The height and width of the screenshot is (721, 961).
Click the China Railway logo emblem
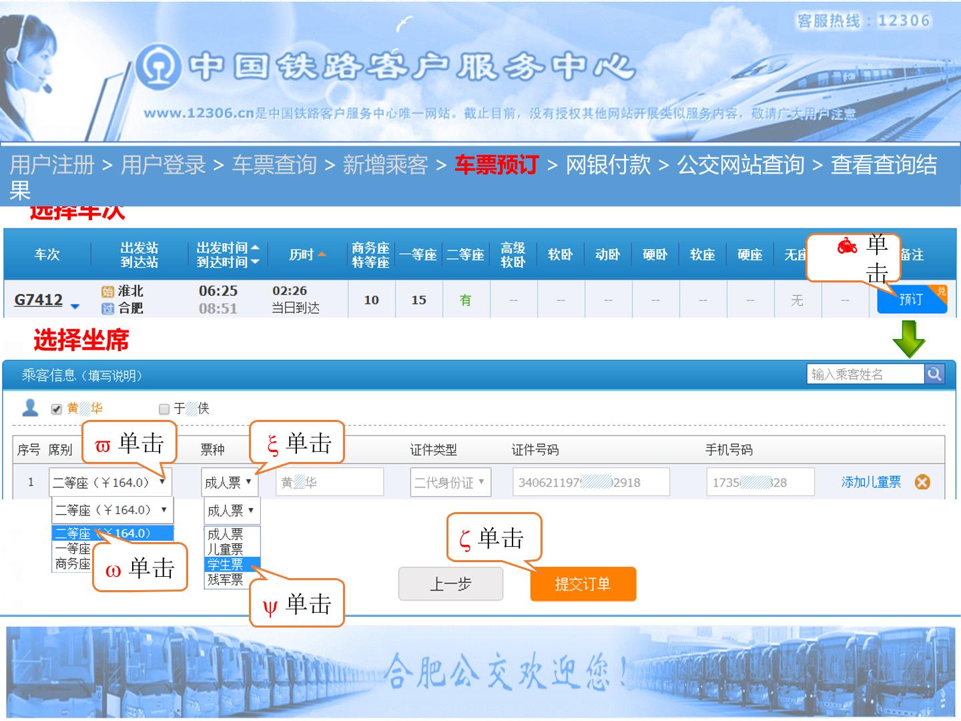pyautogui.click(x=159, y=67)
